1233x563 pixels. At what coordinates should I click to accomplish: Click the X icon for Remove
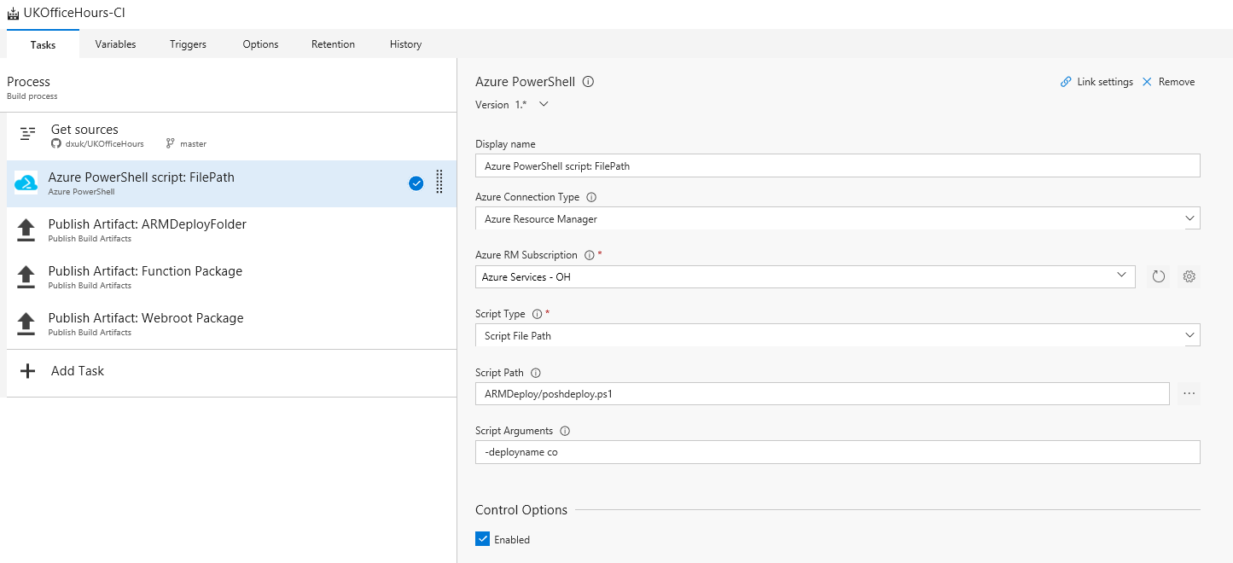pos(1147,82)
